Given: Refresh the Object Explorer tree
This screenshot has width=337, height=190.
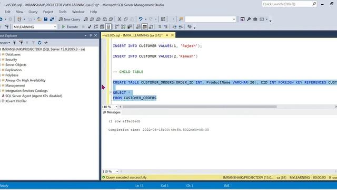Looking at the screenshot, I should click(39, 42).
